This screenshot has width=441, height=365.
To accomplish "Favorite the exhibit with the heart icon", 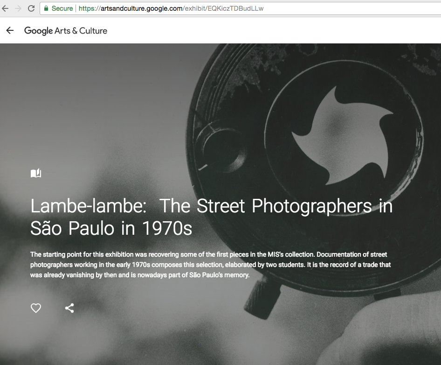I will pos(36,308).
